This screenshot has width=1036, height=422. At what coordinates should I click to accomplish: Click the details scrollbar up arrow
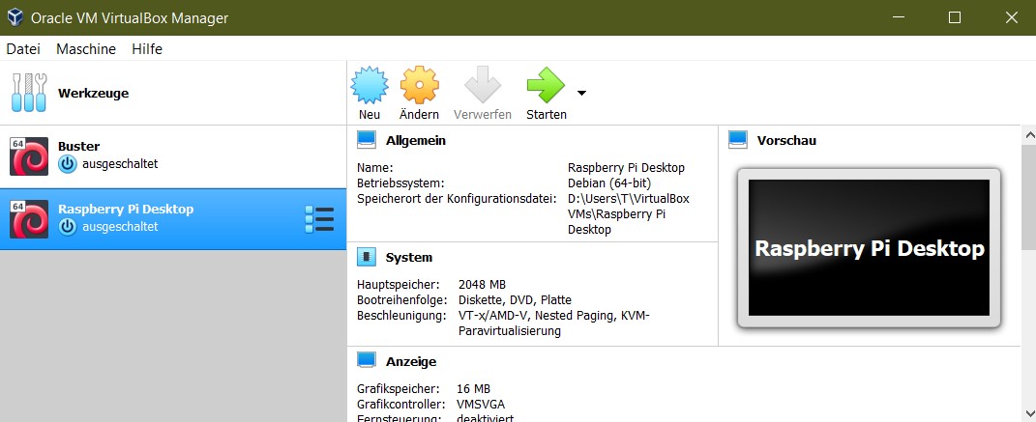pyautogui.click(x=1028, y=135)
